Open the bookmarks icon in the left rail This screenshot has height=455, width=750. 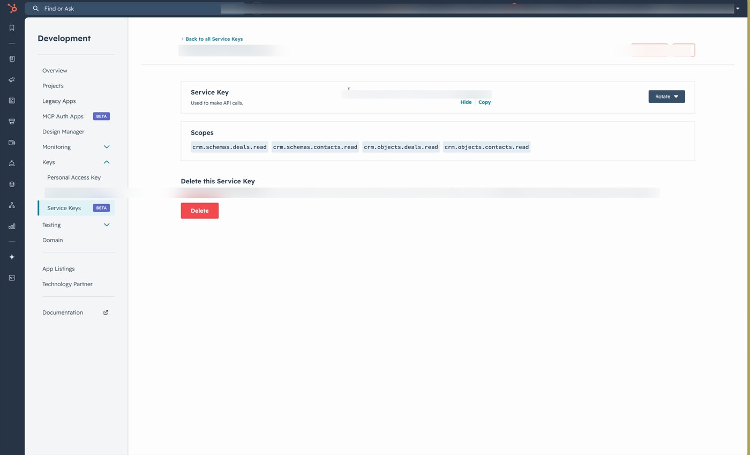(12, 27)
